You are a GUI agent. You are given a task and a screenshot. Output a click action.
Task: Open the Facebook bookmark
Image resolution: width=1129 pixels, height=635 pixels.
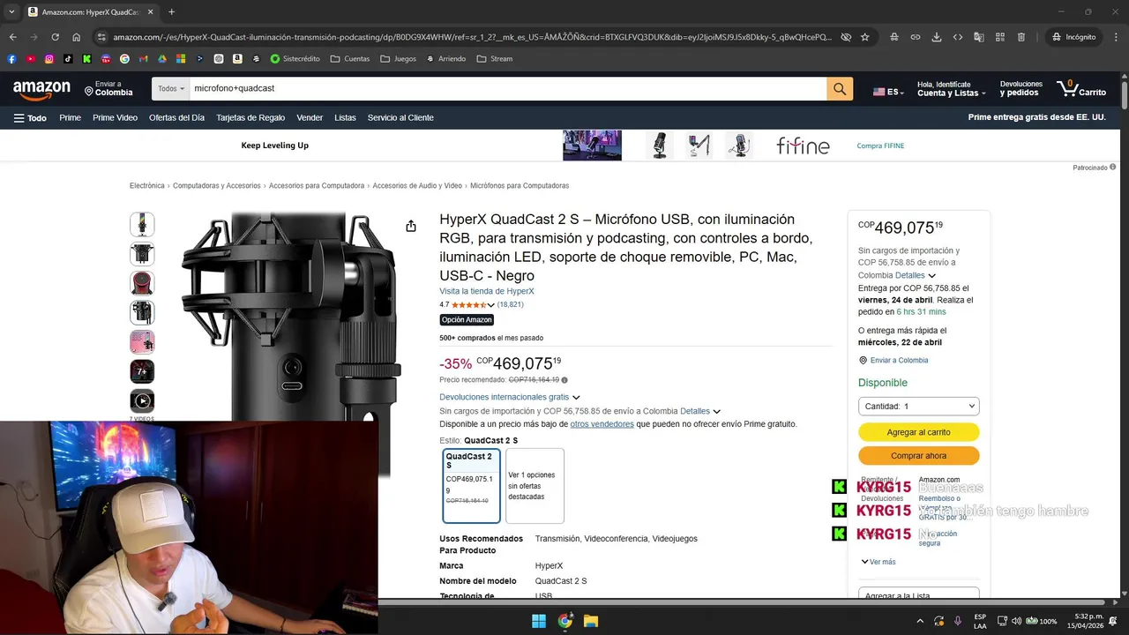11,59
